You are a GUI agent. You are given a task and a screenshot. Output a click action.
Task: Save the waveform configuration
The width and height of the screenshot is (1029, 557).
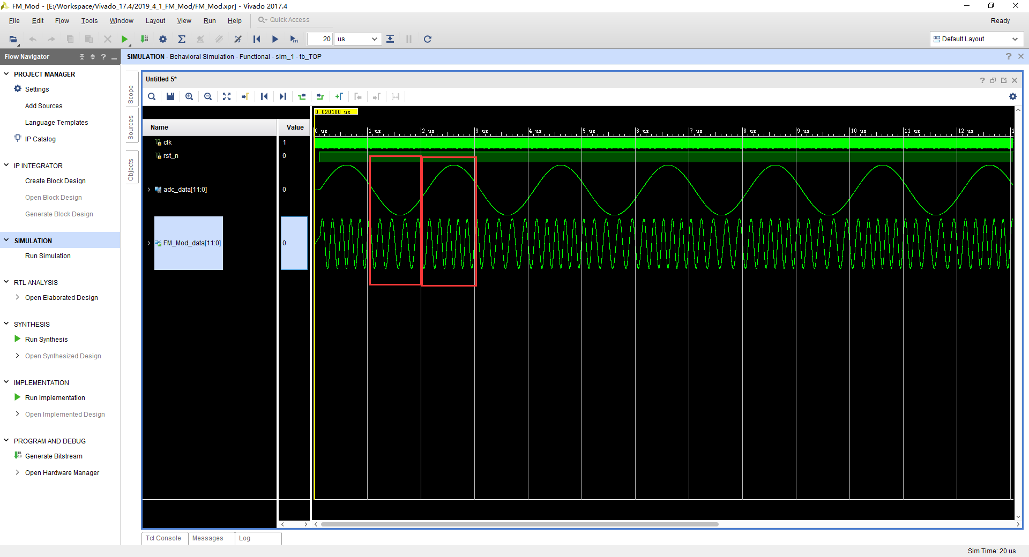[x=170, y=96]
